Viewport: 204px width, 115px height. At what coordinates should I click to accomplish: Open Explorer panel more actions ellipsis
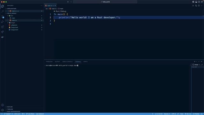point(41,6)
